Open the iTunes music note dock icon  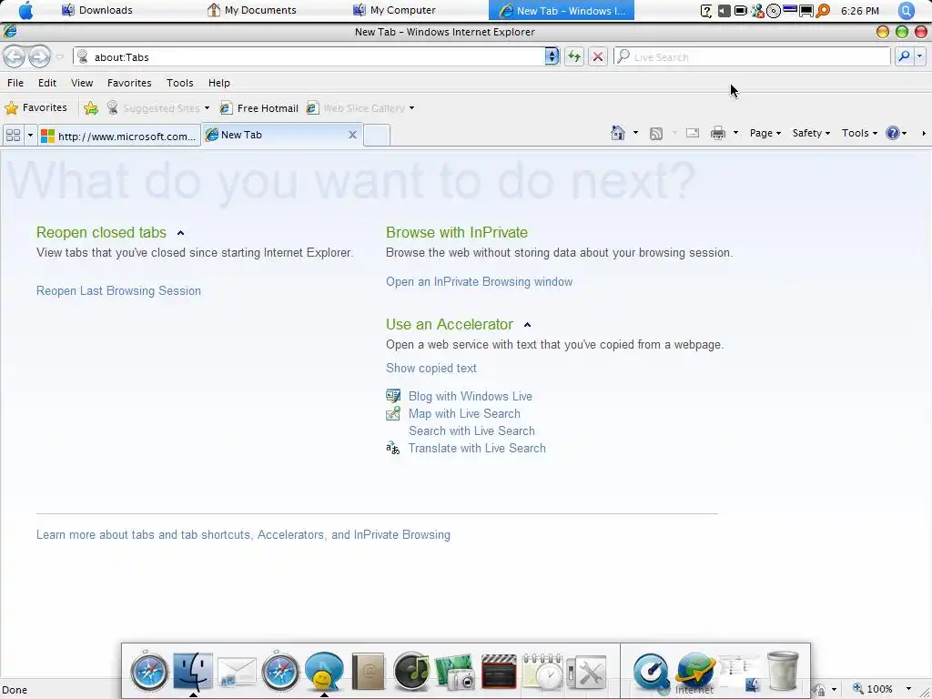point(411,672)
